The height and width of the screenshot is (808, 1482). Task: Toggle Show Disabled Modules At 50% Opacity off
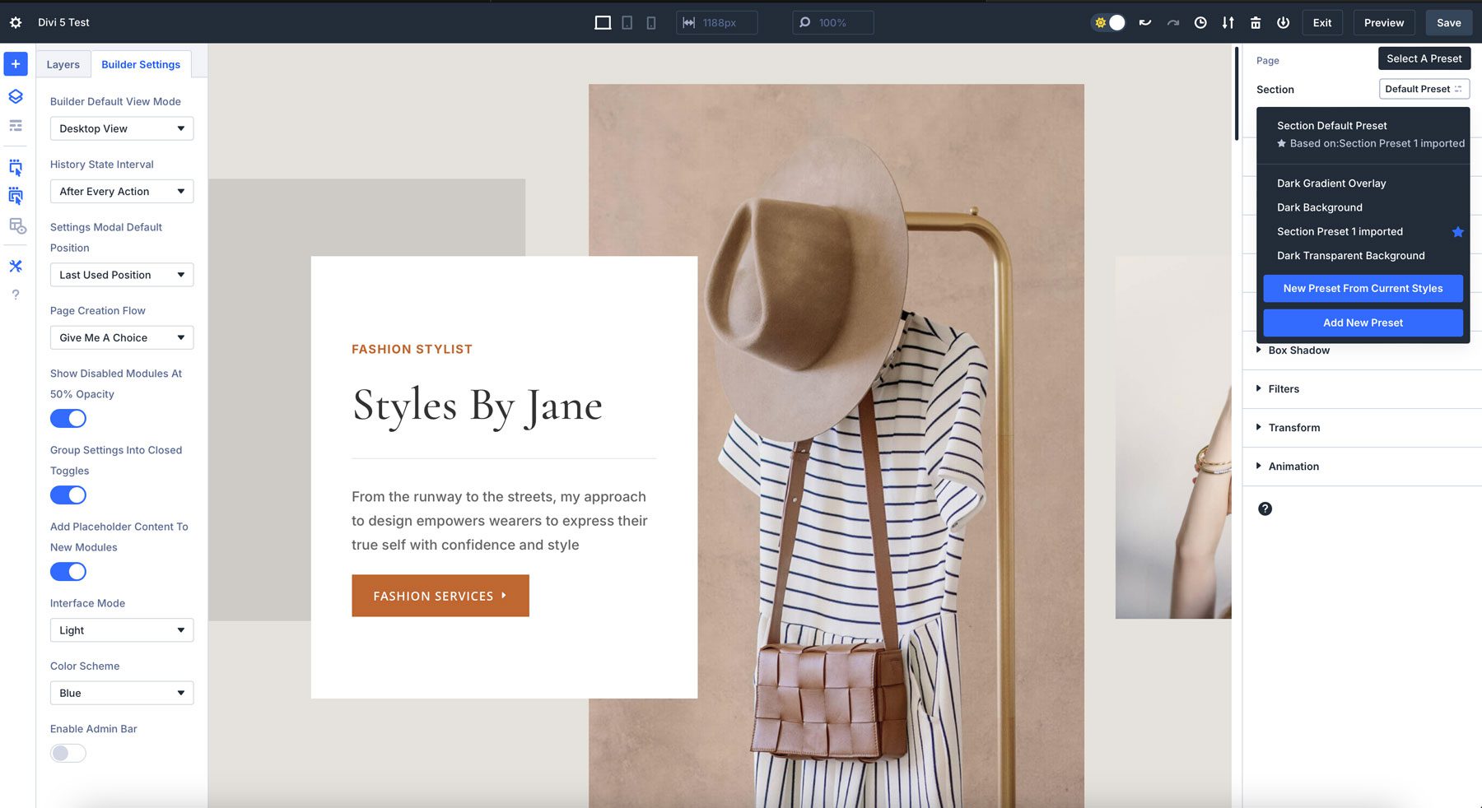pos(68,418)
